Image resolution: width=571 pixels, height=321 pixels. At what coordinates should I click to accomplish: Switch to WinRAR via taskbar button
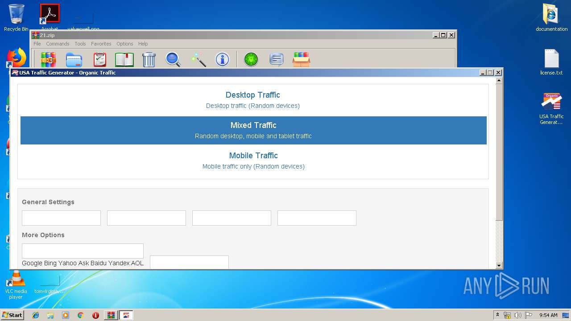pyautogui.click(x=111, y=315)
